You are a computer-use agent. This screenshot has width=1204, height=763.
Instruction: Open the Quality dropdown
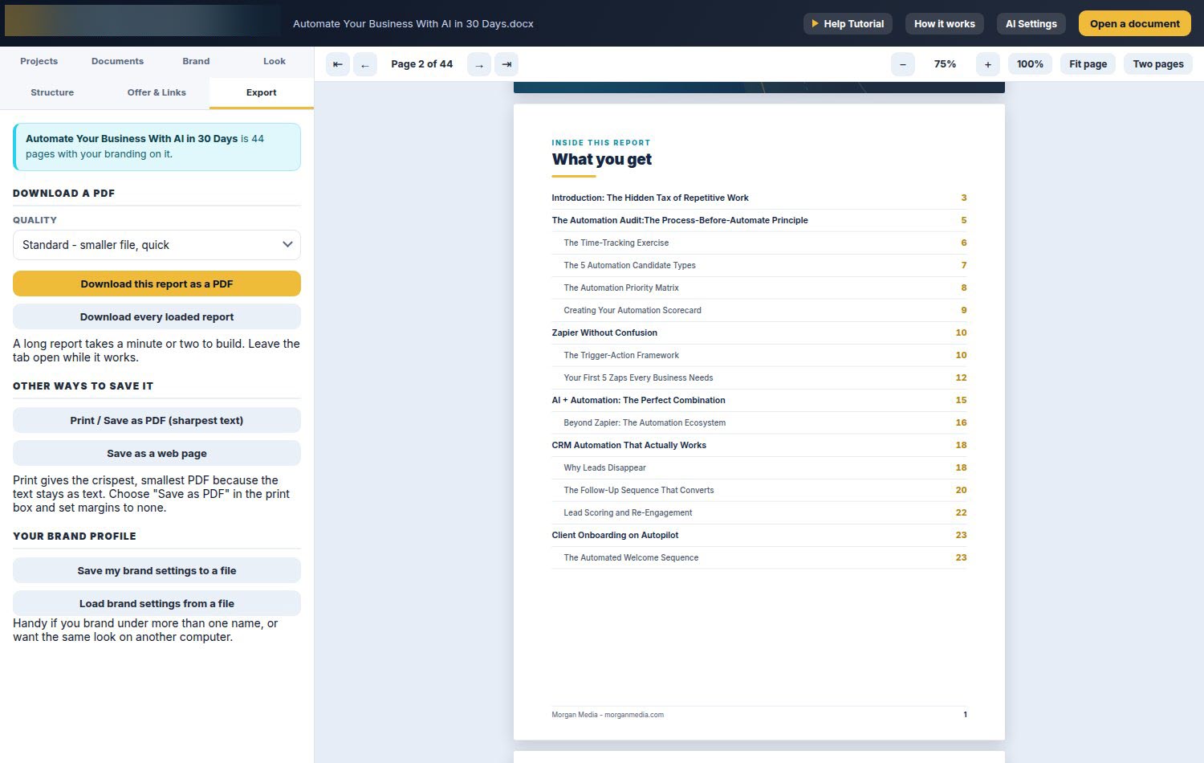[x=157, y=245]
